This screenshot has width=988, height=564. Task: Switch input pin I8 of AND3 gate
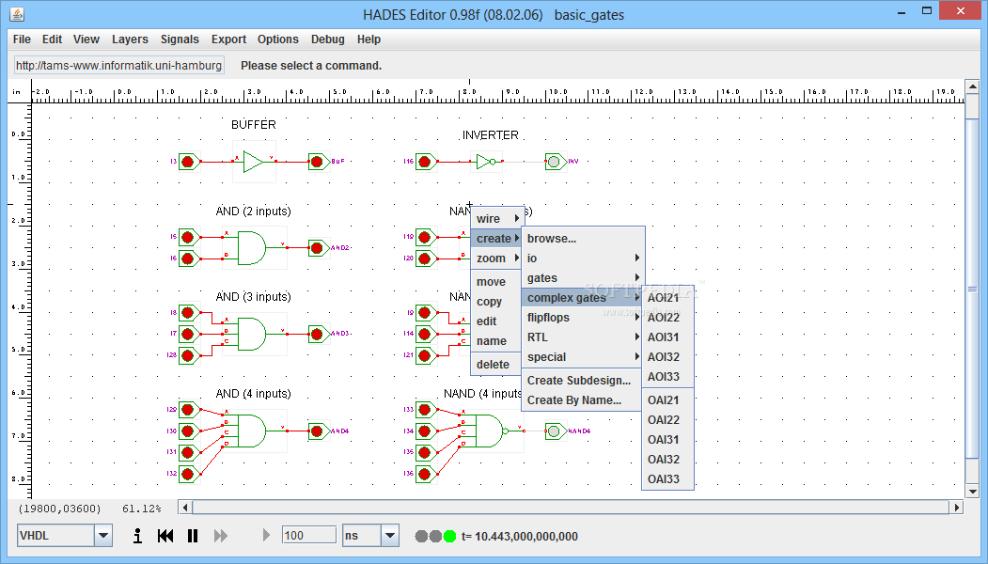point(188,313)
